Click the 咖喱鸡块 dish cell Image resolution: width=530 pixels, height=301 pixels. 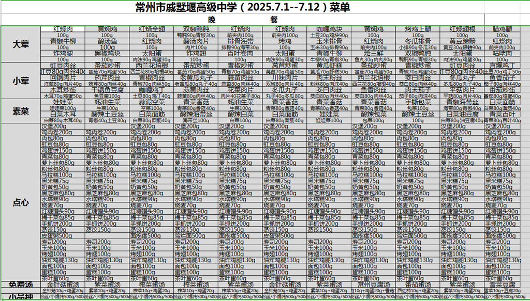[329, 29]
